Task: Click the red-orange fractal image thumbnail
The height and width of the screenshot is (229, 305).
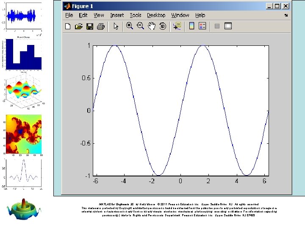Action: 24,134
